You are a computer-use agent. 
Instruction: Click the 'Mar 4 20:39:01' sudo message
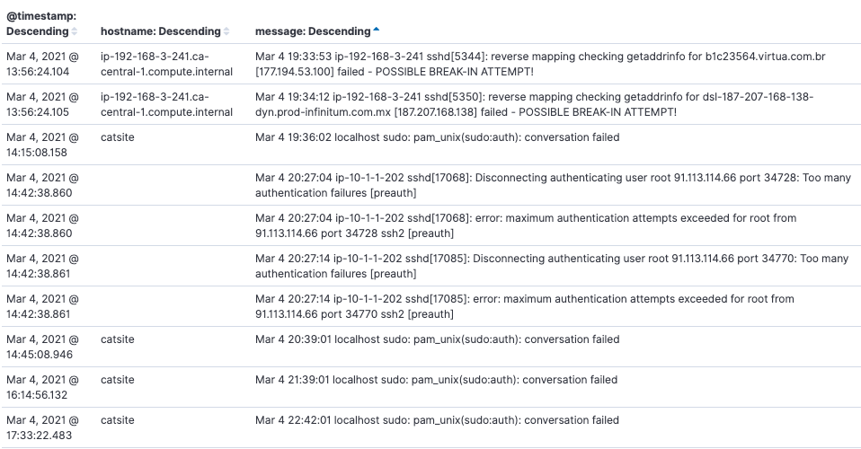pos(437,340)
